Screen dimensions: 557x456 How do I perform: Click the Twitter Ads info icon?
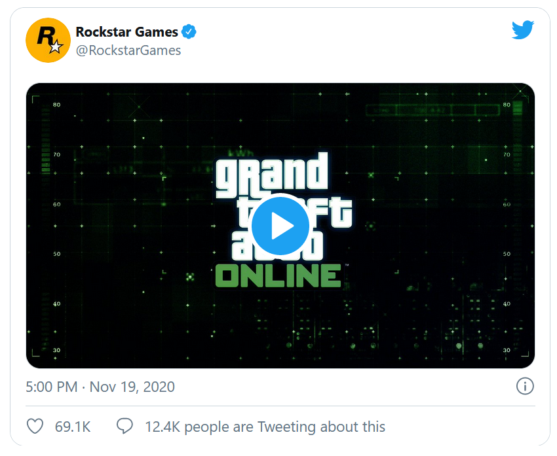click(524, 387)
